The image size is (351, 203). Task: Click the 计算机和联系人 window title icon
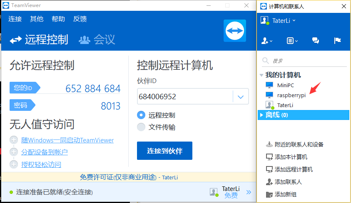click(x=264, y=6)
